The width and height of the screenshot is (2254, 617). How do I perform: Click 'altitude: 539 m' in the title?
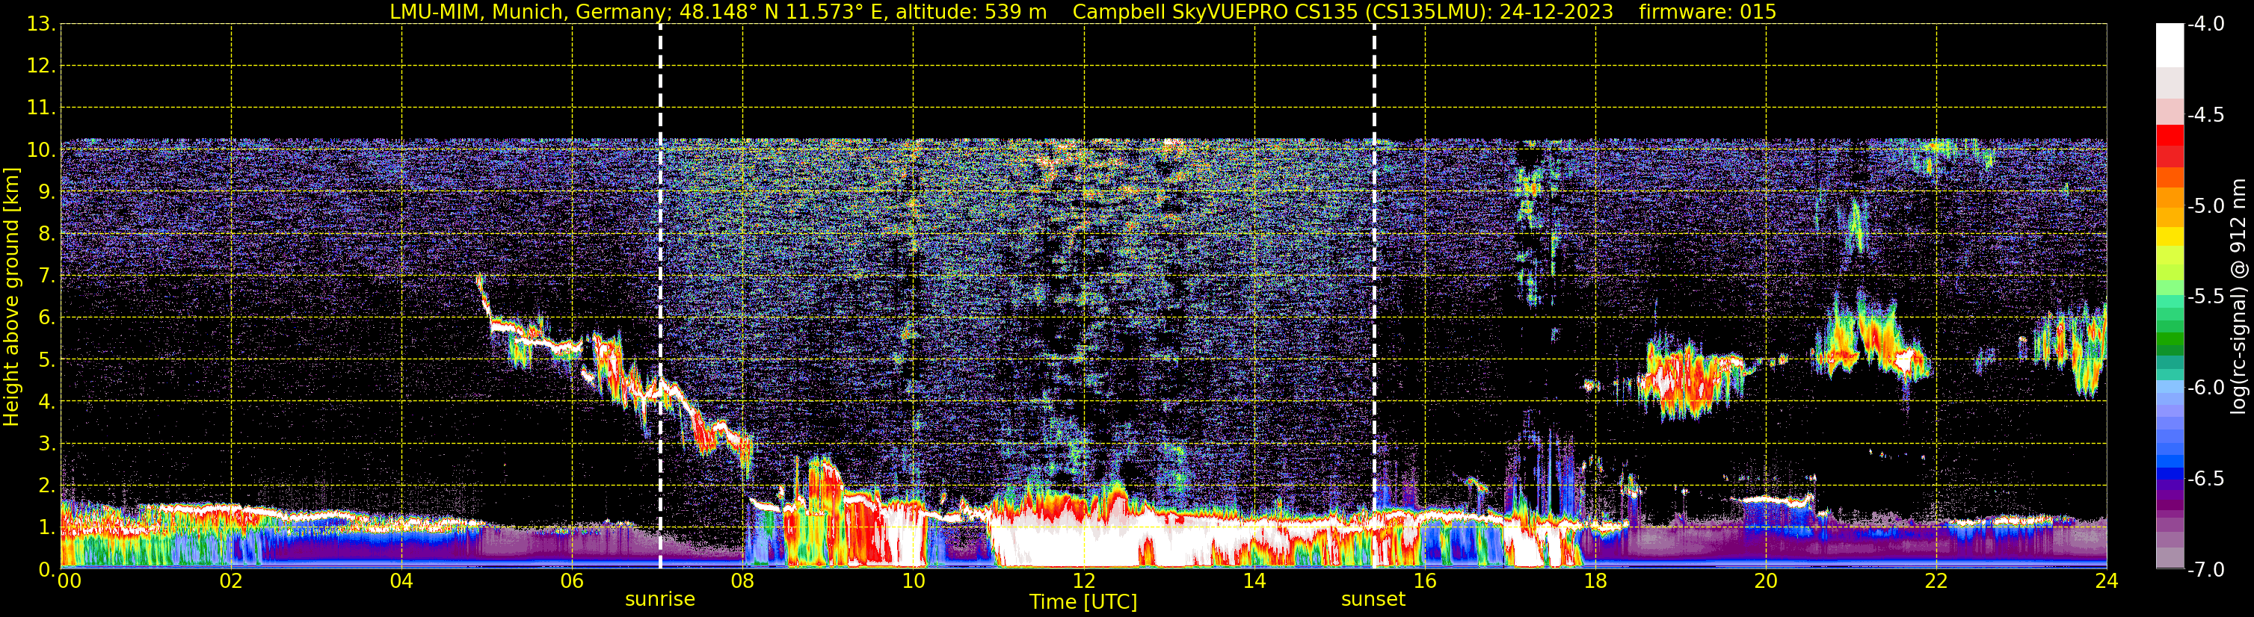(970, 12)
